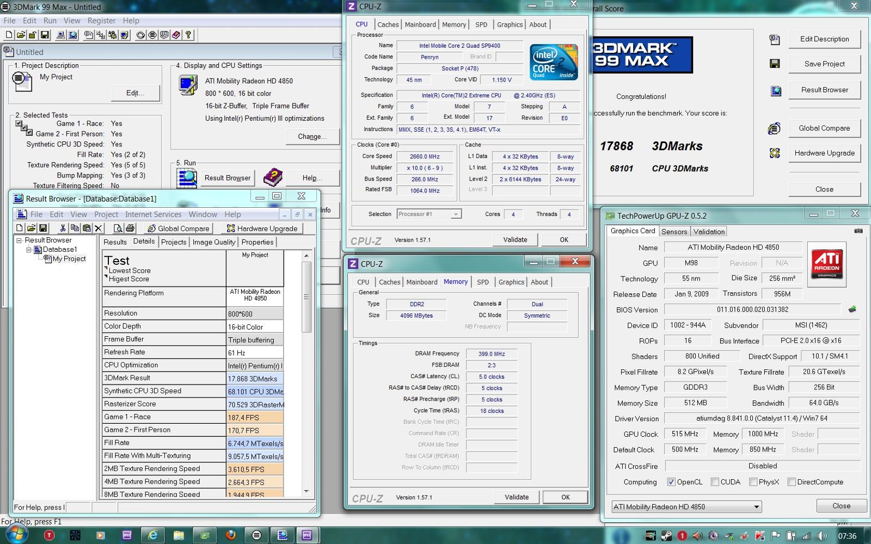The height and width of the screenshot is (544, 871).
Task: Click the Paste icon in Result Browser toolbar
Action: 87,228
